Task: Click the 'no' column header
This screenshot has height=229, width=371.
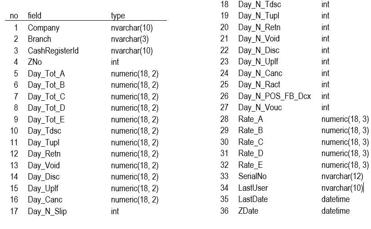Action: 14,16
